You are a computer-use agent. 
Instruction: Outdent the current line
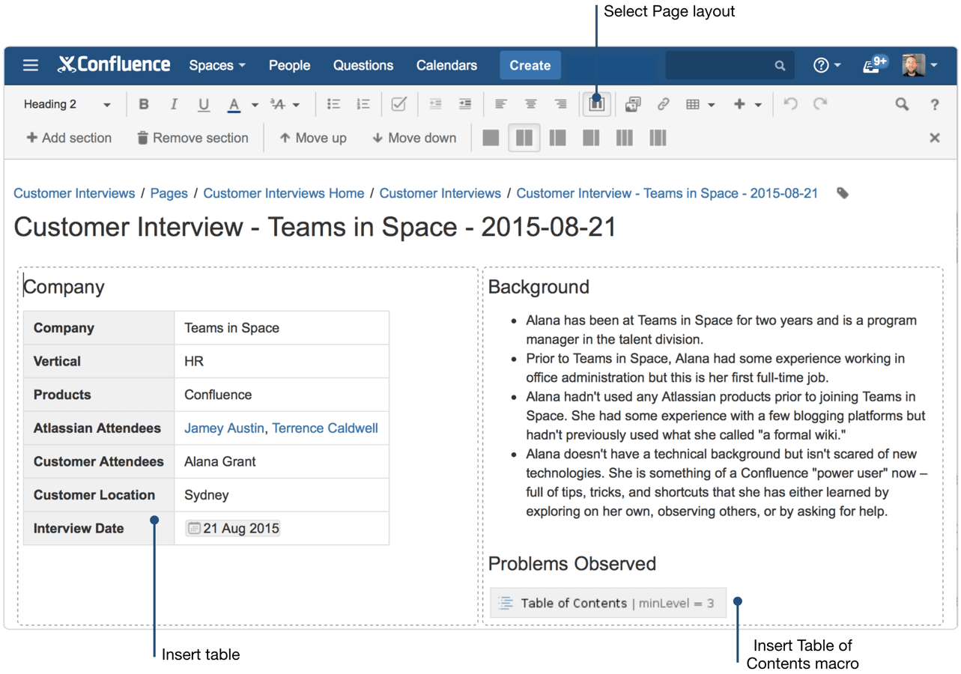tap(435, 105)
